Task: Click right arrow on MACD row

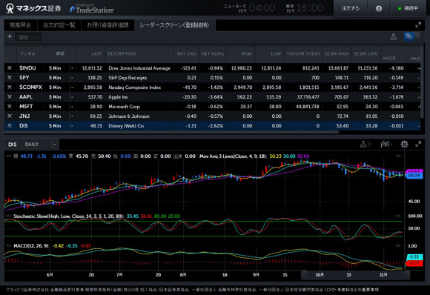Action: 398,245
